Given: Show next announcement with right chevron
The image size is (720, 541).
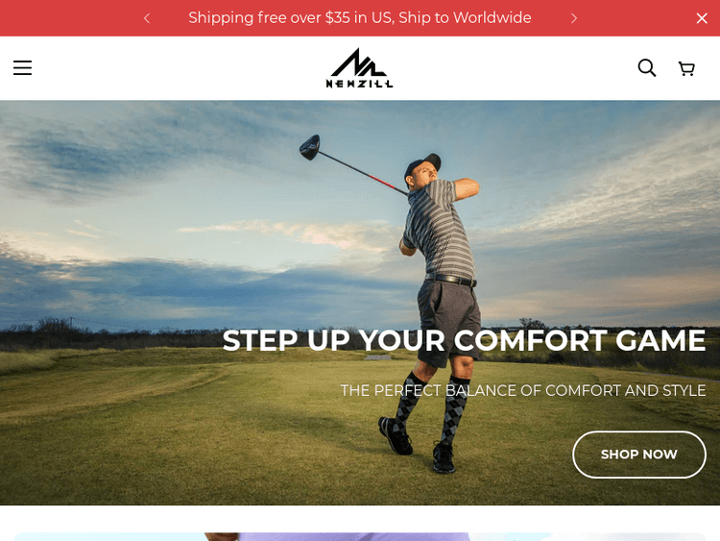Looking at the screenshot, I should coord(573,18).
